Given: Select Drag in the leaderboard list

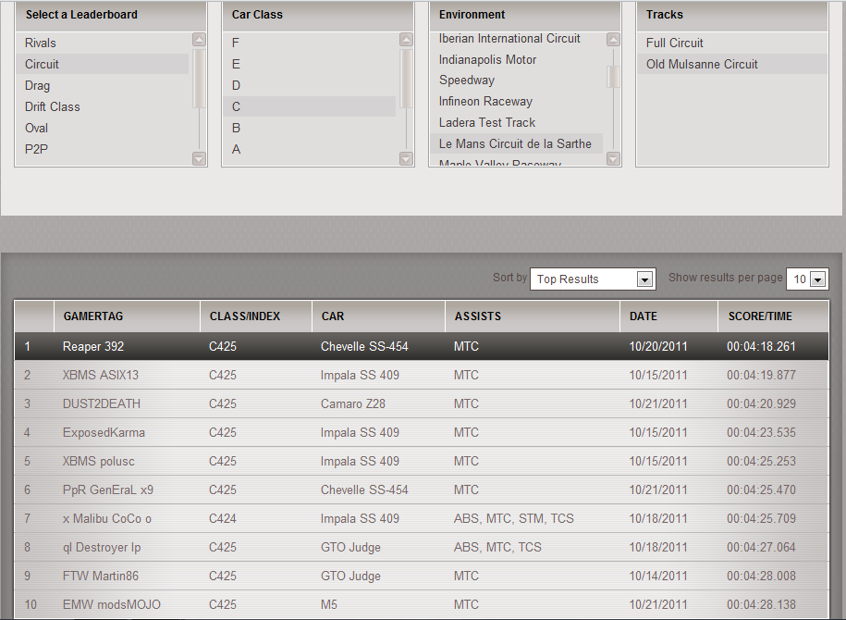Looking at the screenshot, I should point(38,86).
